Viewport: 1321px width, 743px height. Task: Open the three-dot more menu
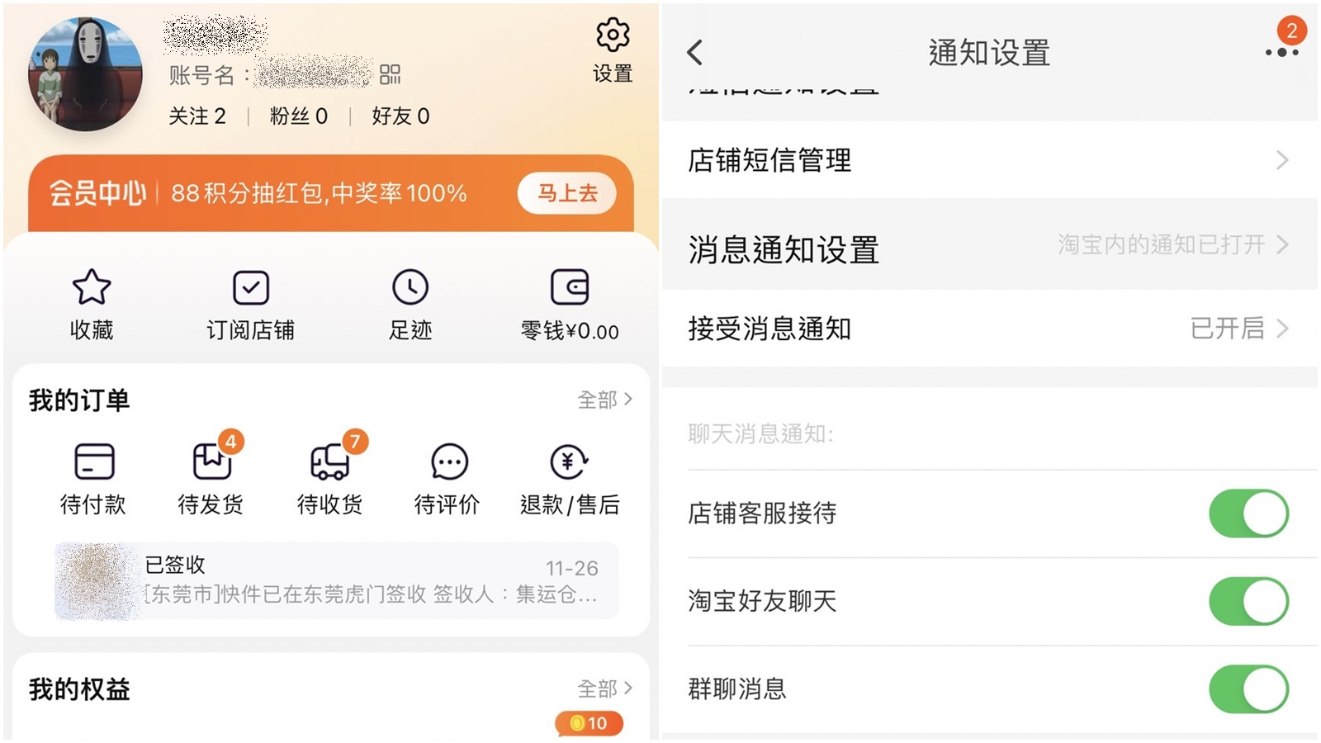pyautogui.click(x=1281, y=52)
